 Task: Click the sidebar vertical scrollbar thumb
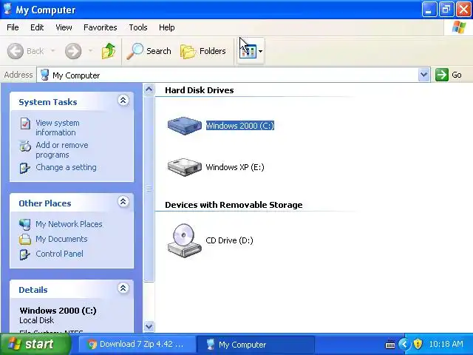point(149,189)
